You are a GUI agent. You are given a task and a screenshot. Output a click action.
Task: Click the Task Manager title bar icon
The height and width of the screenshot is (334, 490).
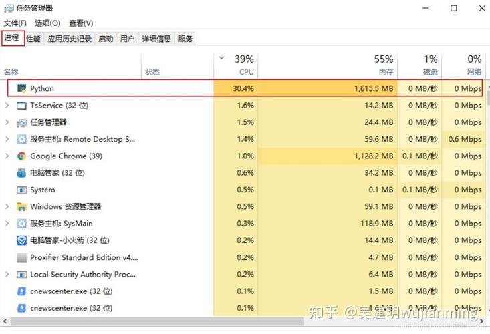pos(9,9)
